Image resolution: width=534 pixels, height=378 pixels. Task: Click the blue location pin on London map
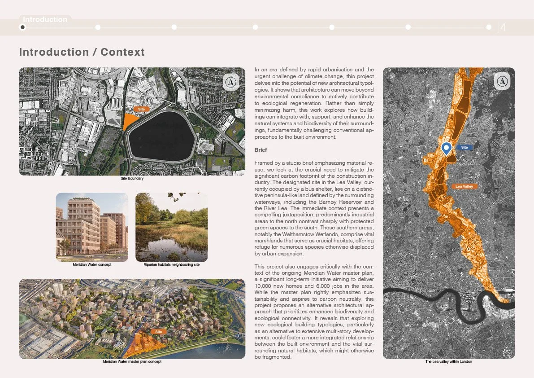click(447, 149)
